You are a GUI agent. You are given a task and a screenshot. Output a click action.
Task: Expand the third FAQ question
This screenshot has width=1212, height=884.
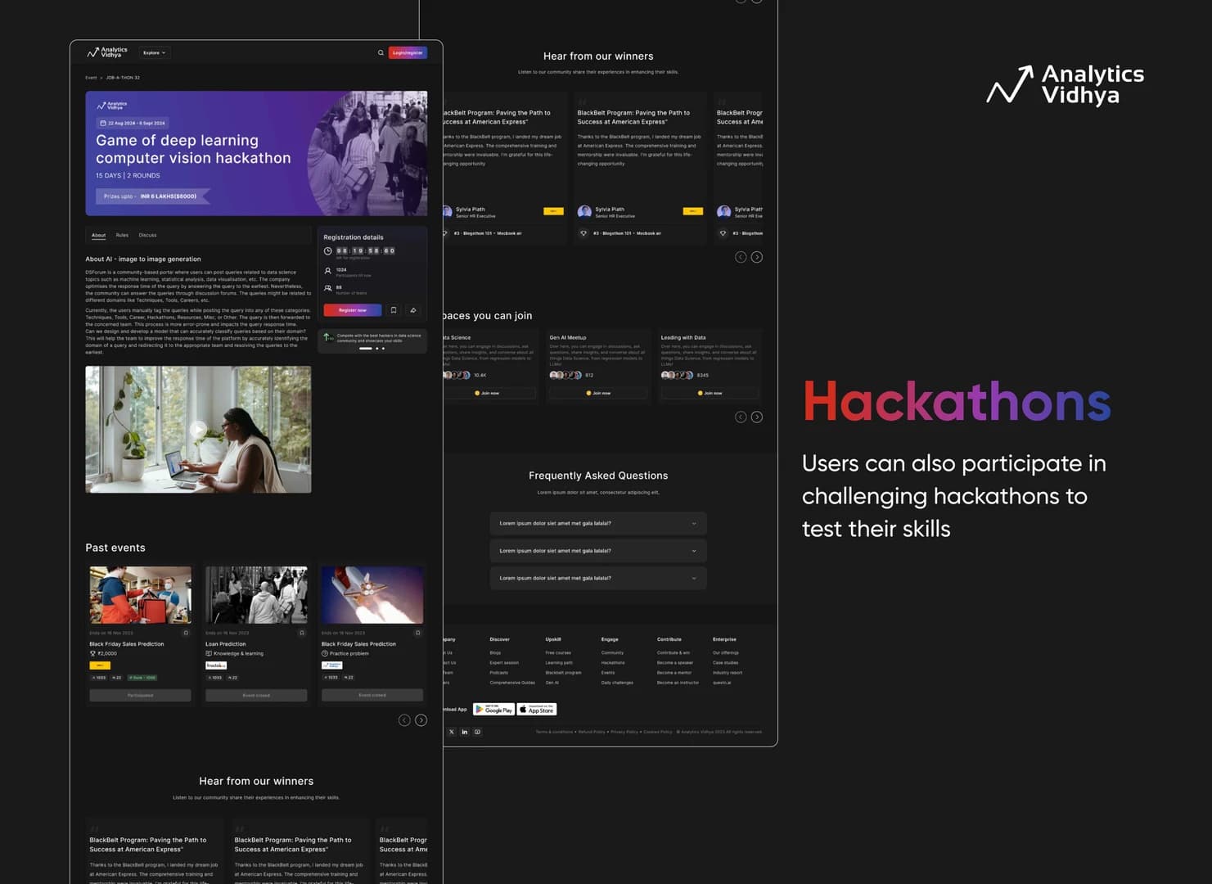(598, 578)
